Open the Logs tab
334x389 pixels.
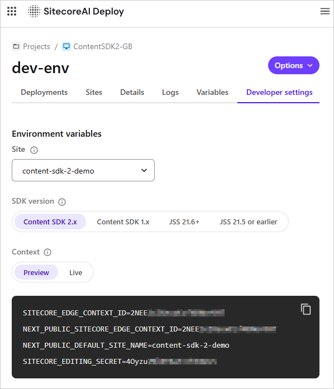coord(170,92)
